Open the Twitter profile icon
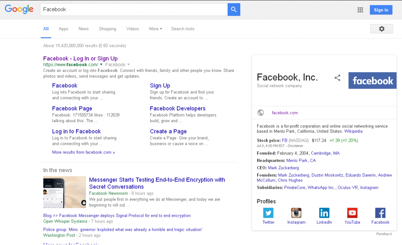 269,213
